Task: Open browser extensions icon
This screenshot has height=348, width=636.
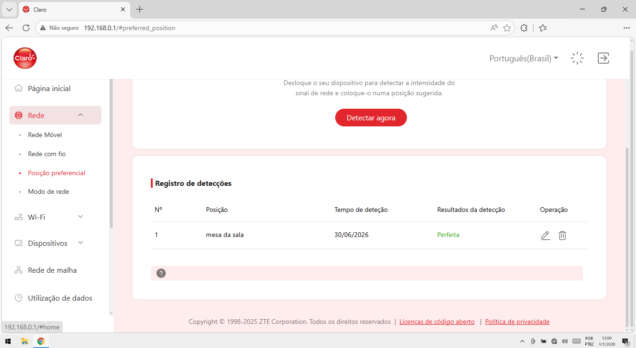Action: (524, 28)
